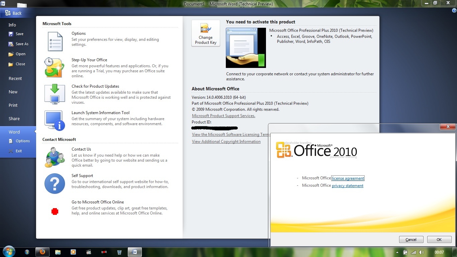Click the Word icon in title bar
Viewport: 457px width, 257px height.
click(x=3, y=3)
